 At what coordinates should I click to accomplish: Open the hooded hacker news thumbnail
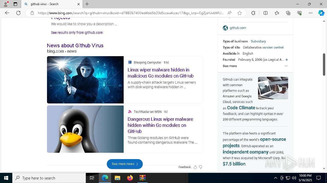[85, 80]
